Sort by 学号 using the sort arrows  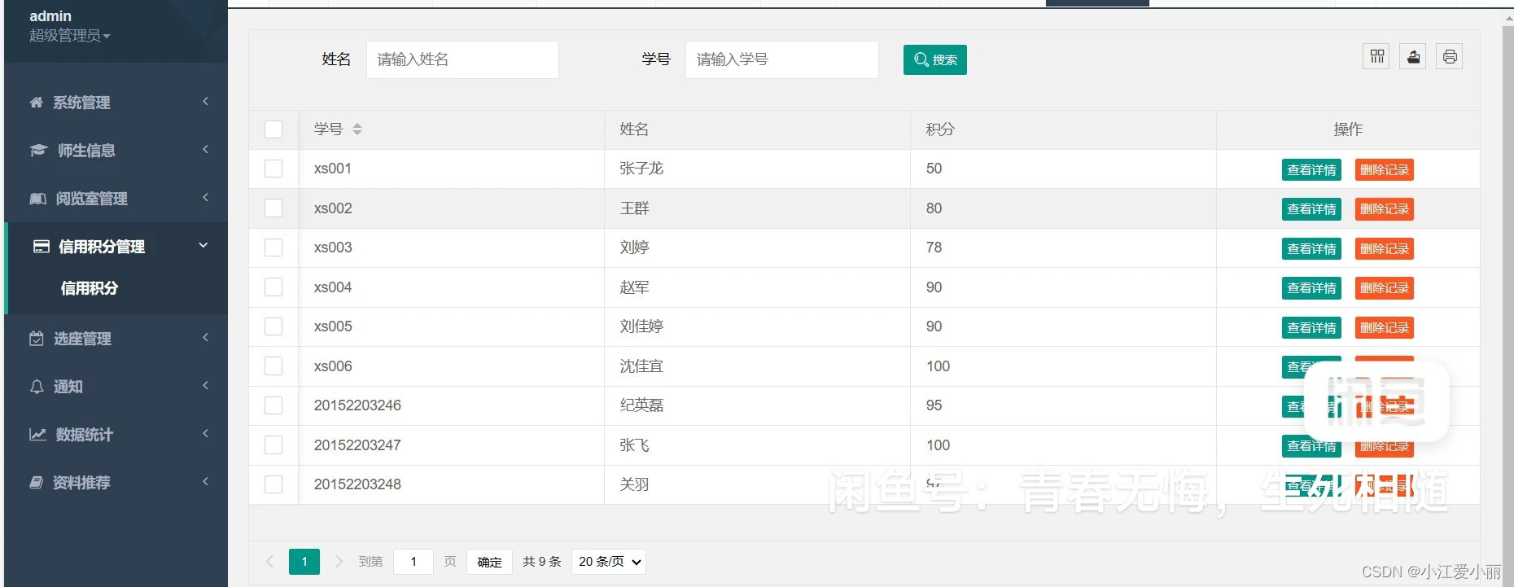pos(357,129)
